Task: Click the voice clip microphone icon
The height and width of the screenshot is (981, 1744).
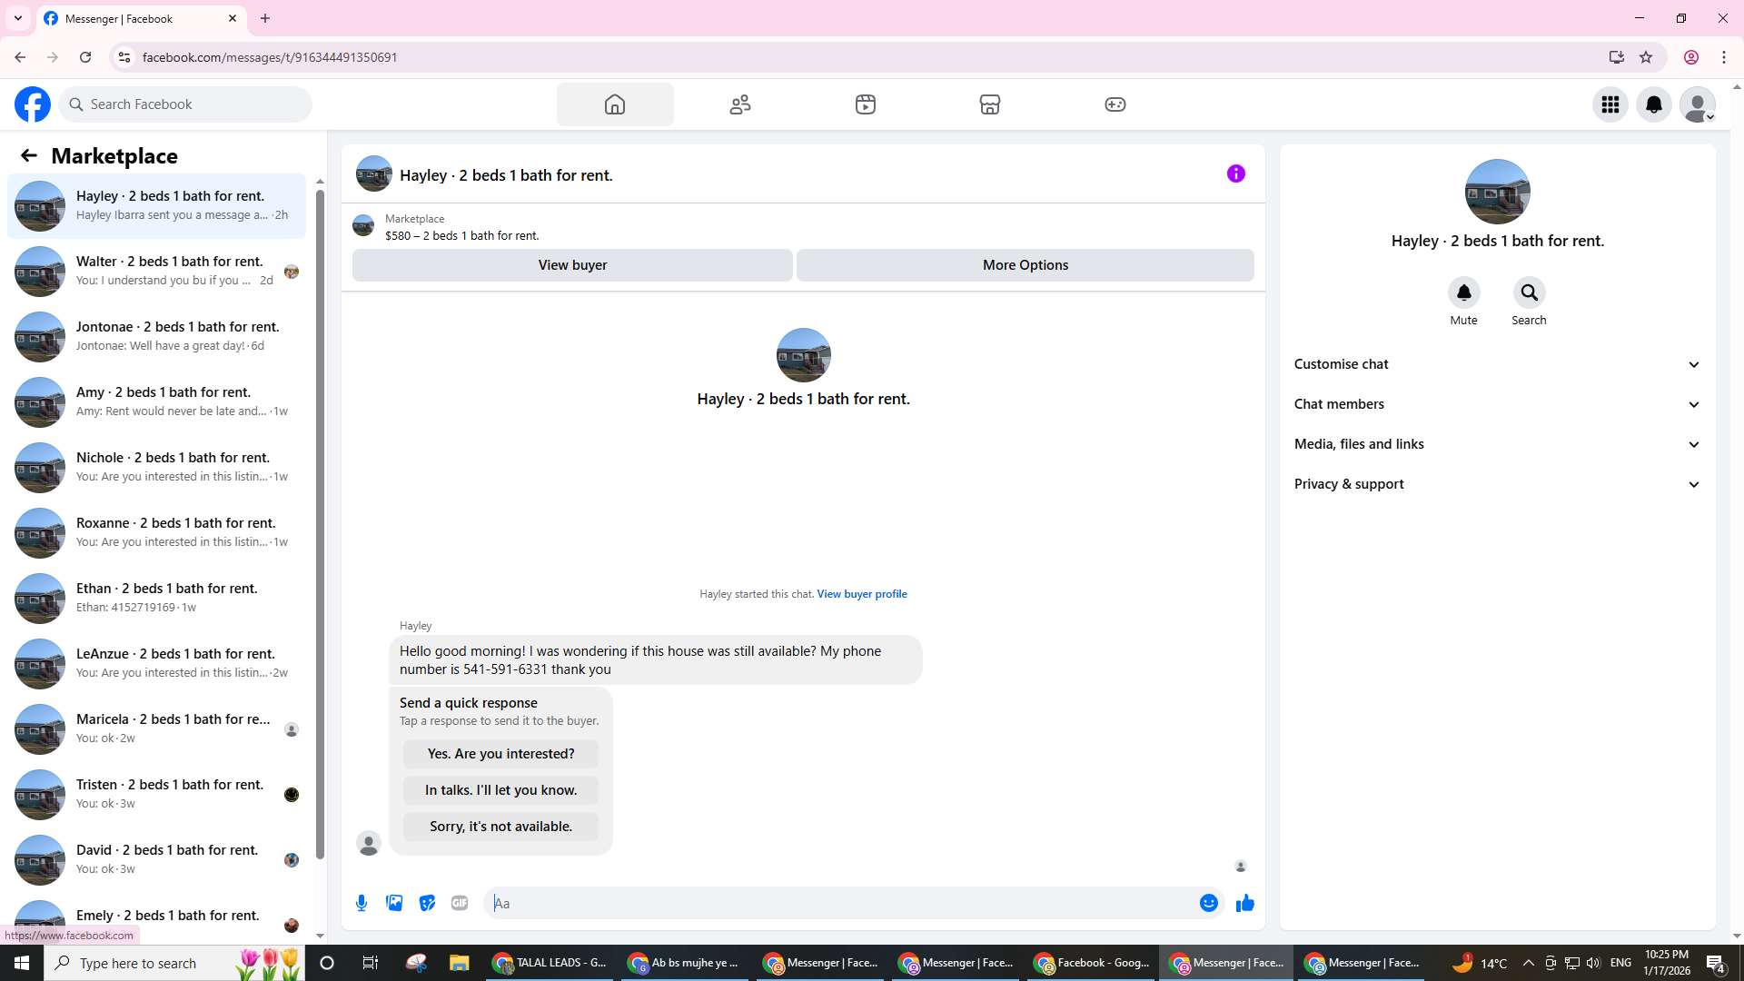Action: (x=362, y=903)
